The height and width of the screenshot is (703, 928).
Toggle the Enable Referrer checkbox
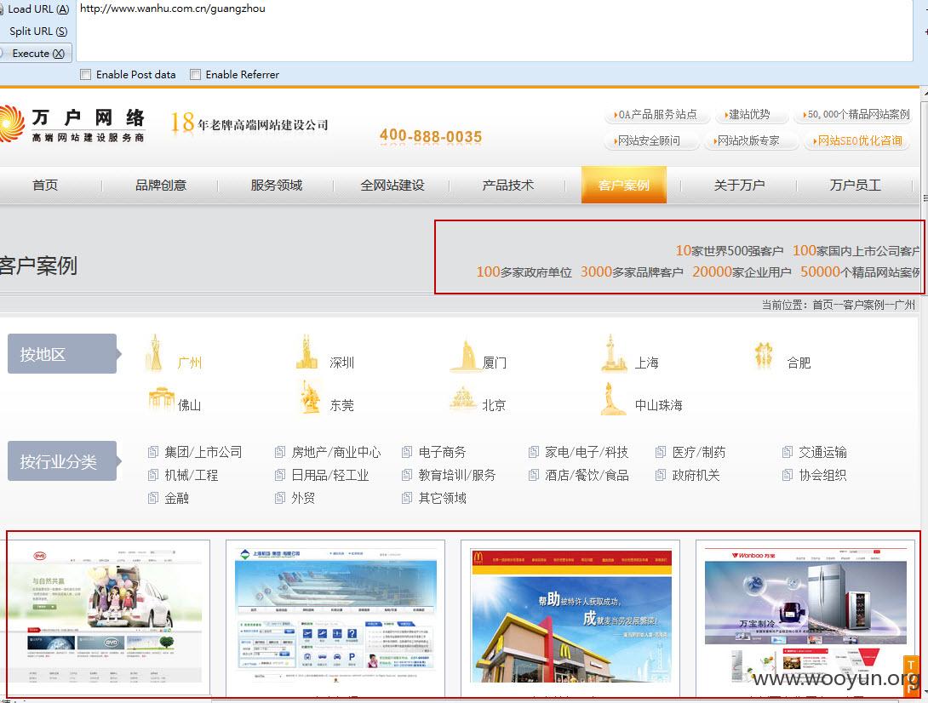pos(195,75)
